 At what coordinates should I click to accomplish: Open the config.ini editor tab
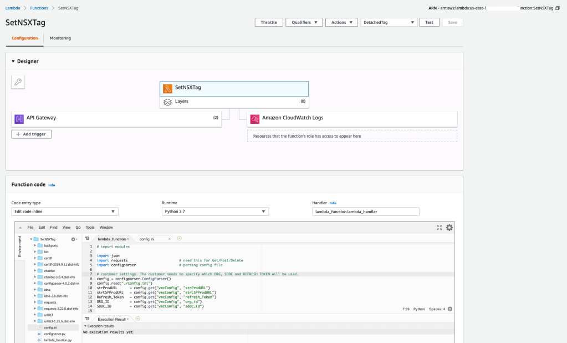click(x=147, y=238)
